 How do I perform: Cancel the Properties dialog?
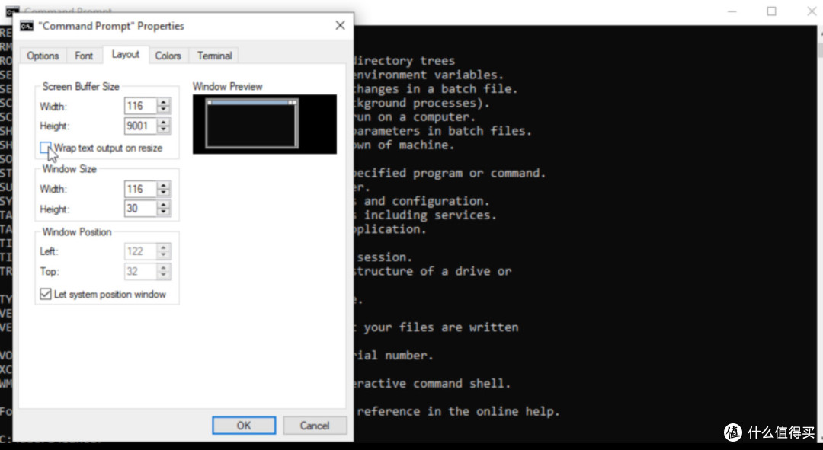click(x=315, y=426)
